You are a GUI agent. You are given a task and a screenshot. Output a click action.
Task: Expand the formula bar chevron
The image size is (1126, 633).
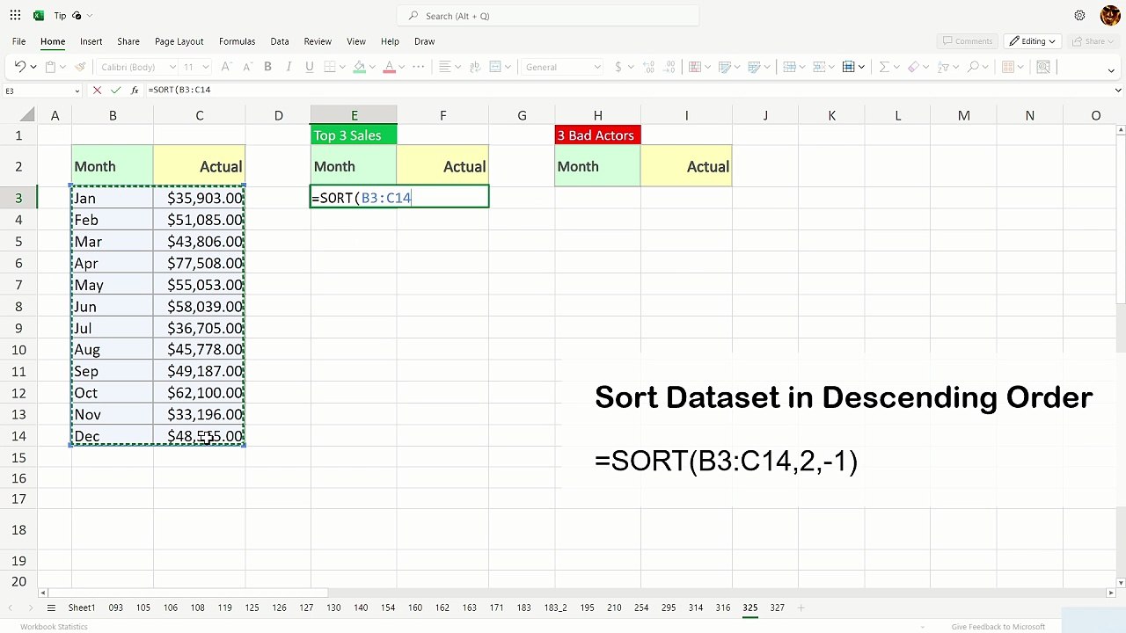click(1118, 90)
